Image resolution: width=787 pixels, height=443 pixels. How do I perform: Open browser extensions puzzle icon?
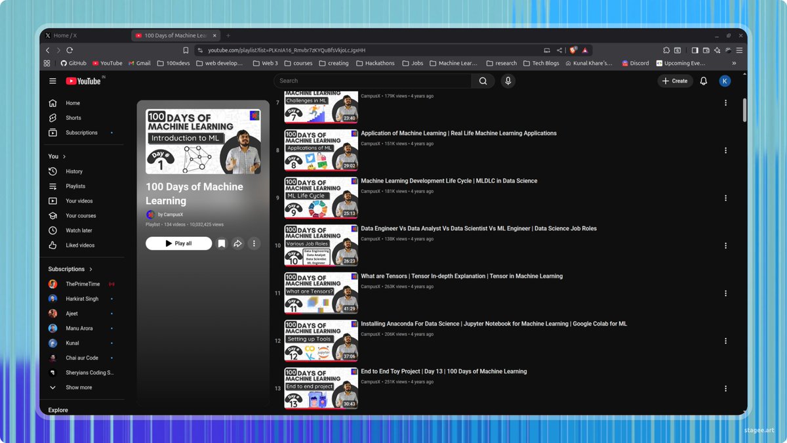coord(666,50)
